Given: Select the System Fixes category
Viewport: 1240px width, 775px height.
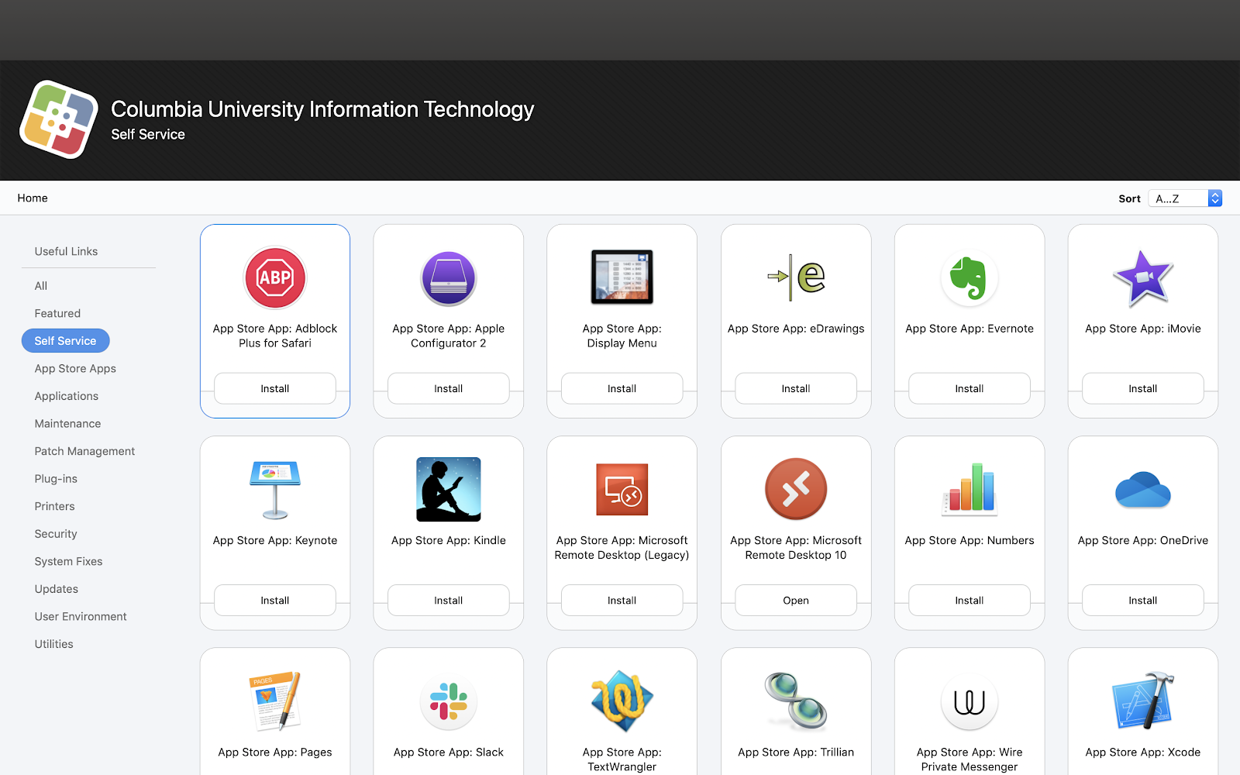Looking at the screenshot, I should click(x=68, y=561).
